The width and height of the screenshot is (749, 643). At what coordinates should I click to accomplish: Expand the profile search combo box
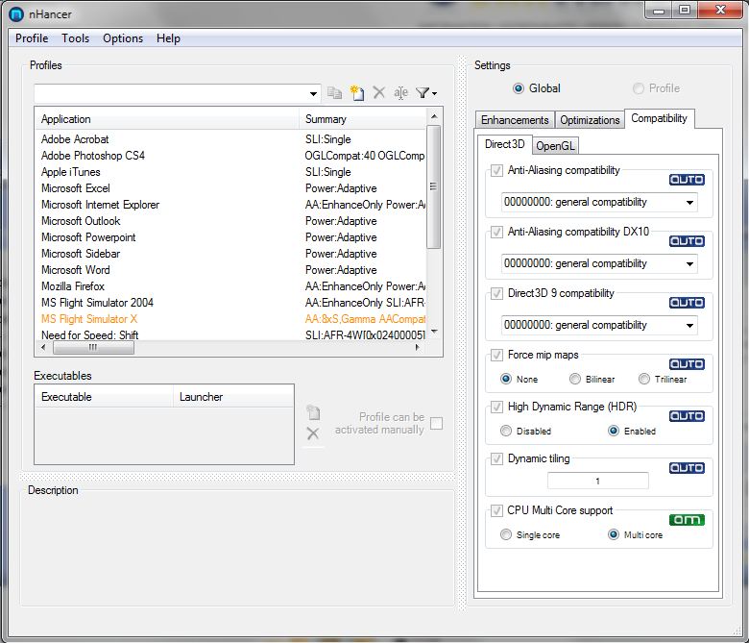point(314,94)
